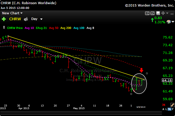Click the 59.69 price scale value
175x116 pixels.
pyautogui.click(x=168, y=99)
